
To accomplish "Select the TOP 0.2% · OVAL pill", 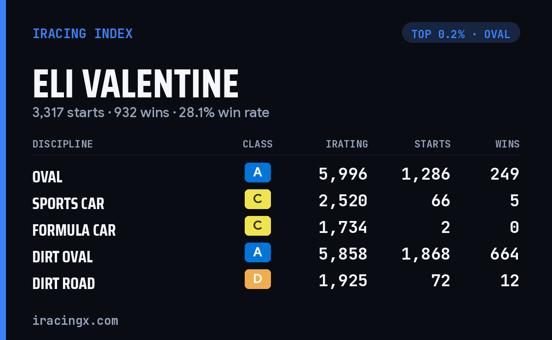I will [461, 33].
